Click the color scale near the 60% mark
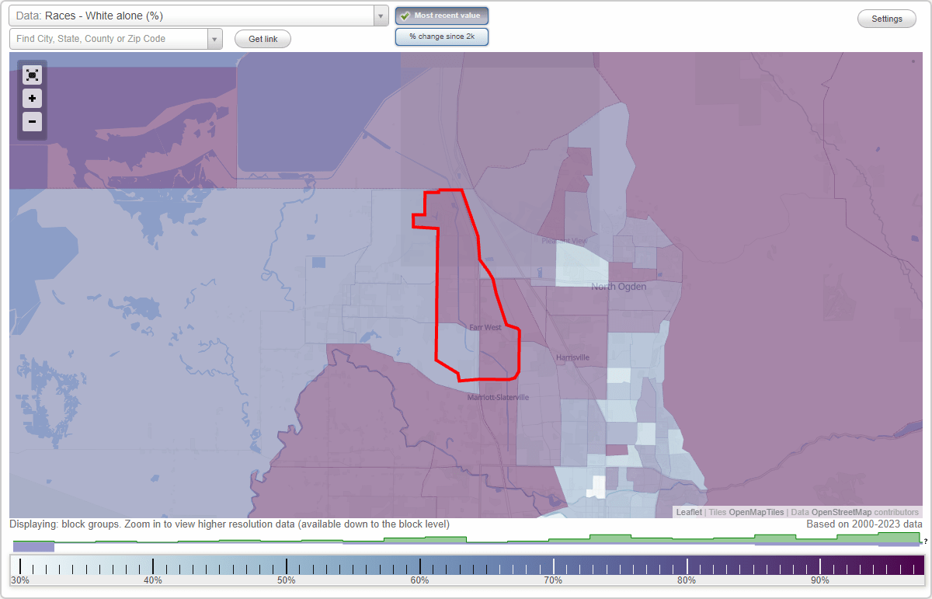932x599 pixels. 419,566
